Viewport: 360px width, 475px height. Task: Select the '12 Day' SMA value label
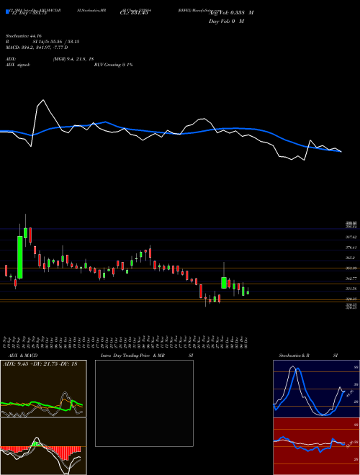(x=30, y=13)
